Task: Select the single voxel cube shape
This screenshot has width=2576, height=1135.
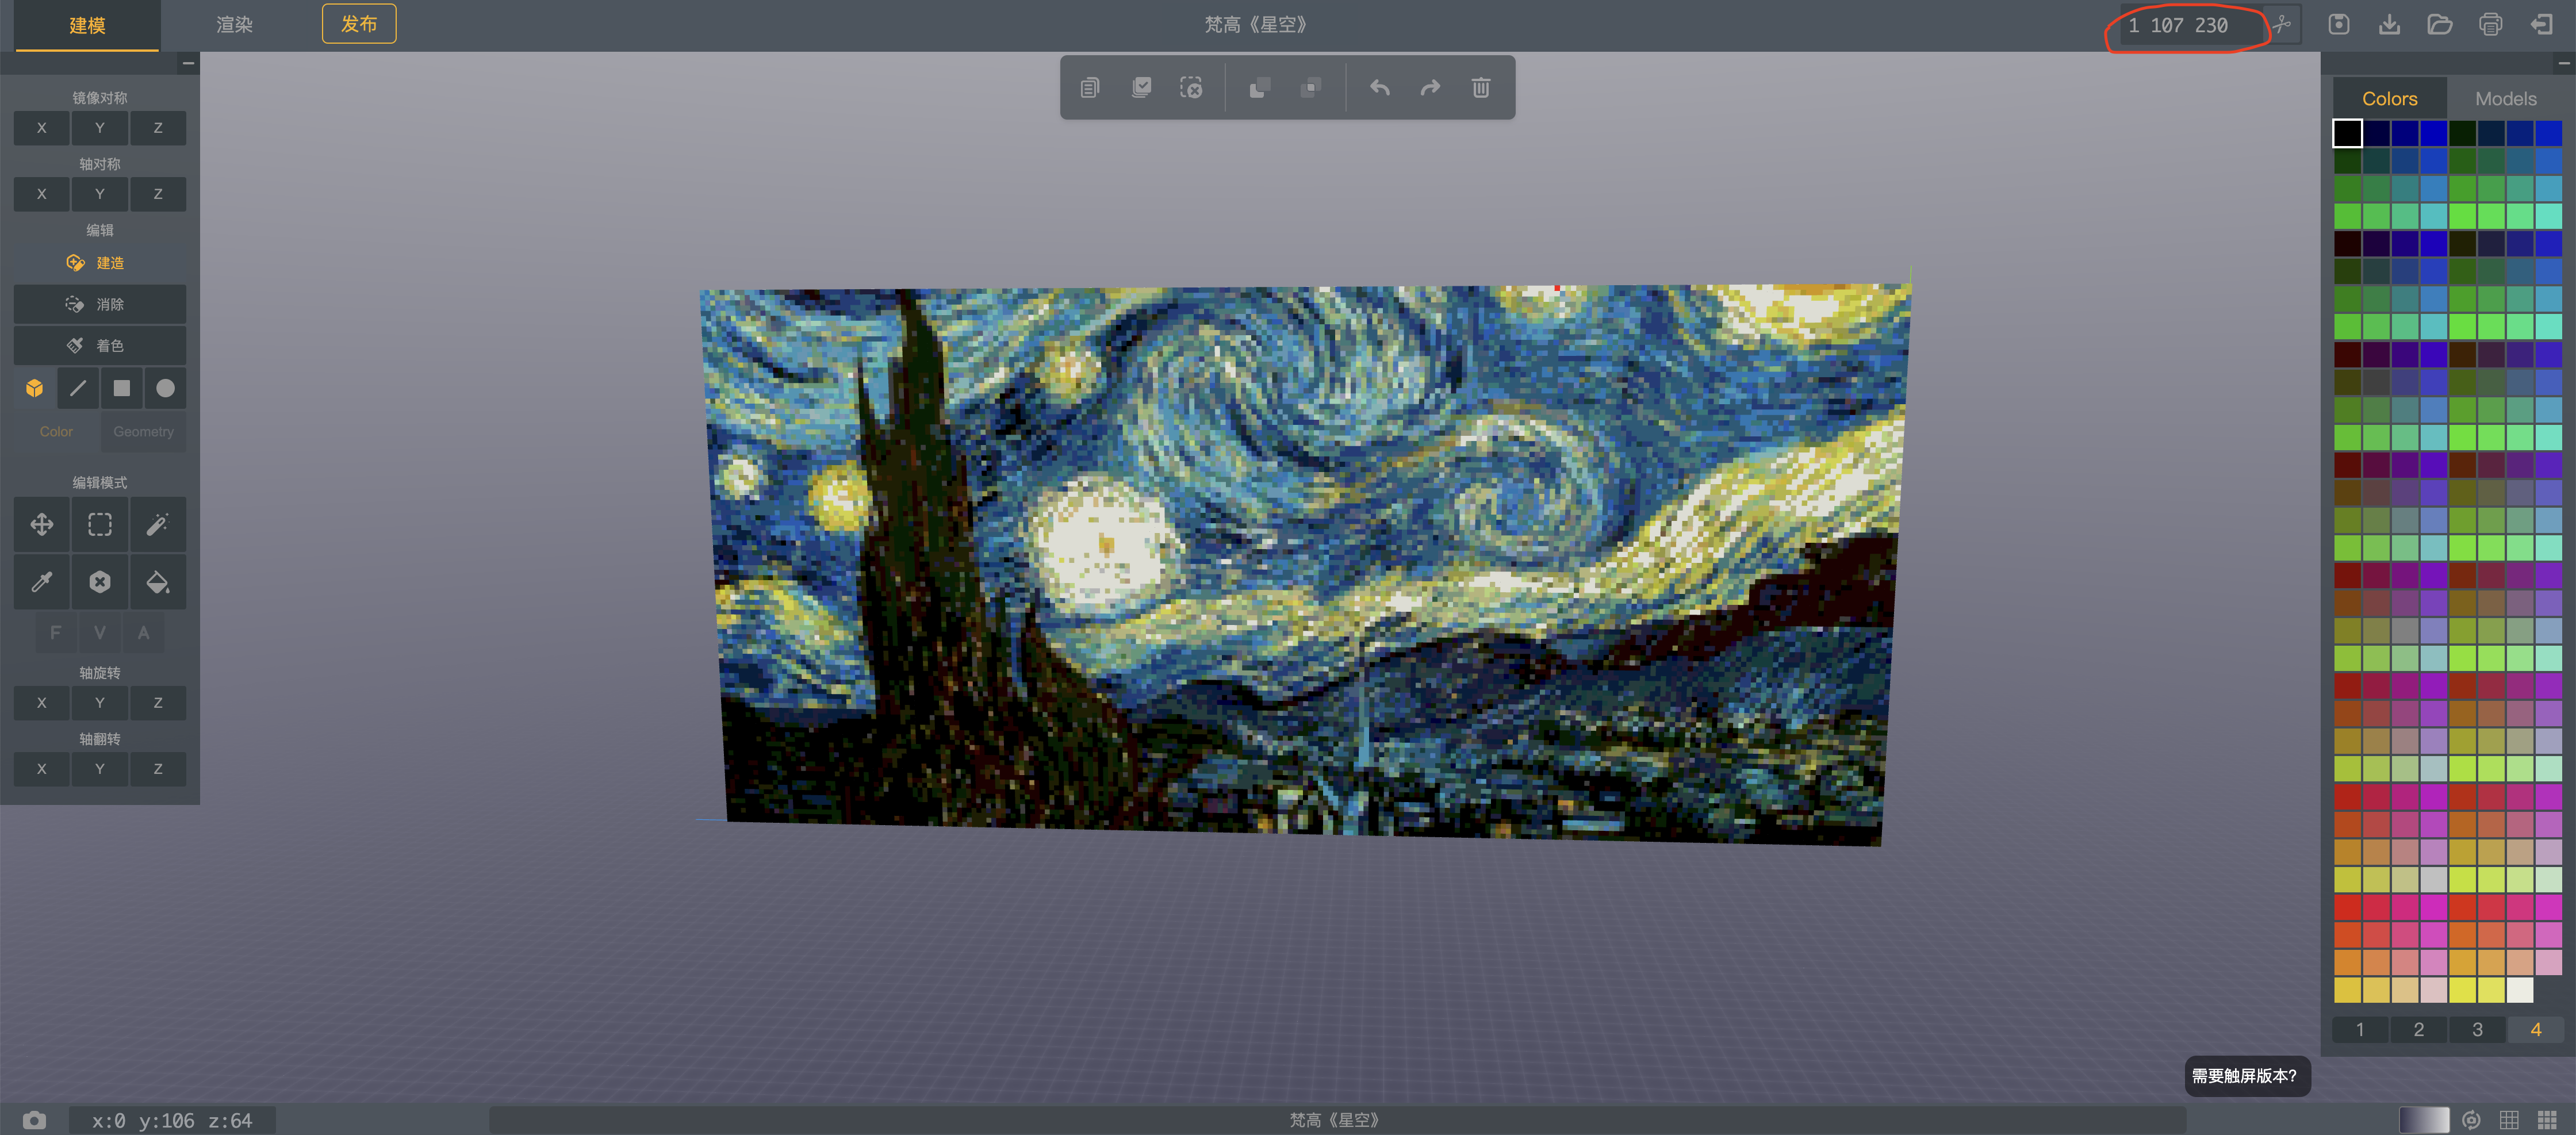Action: (35, 388)
